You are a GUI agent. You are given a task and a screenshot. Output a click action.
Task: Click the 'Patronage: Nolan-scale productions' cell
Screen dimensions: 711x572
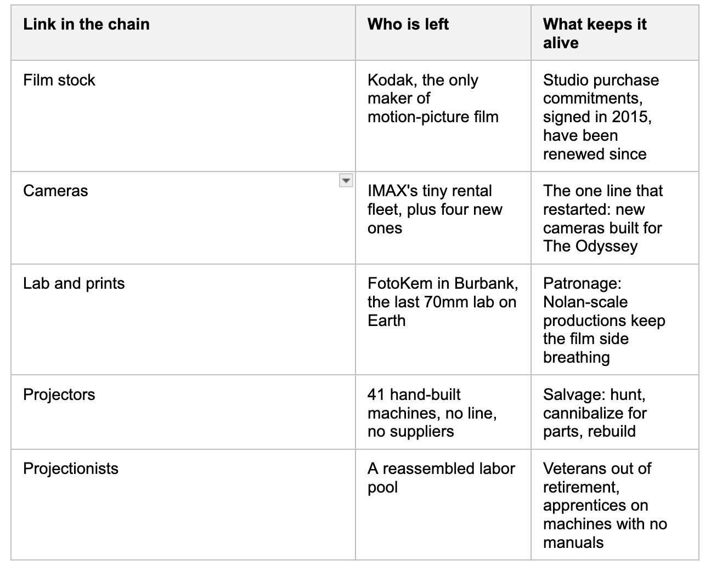point(615,320)
